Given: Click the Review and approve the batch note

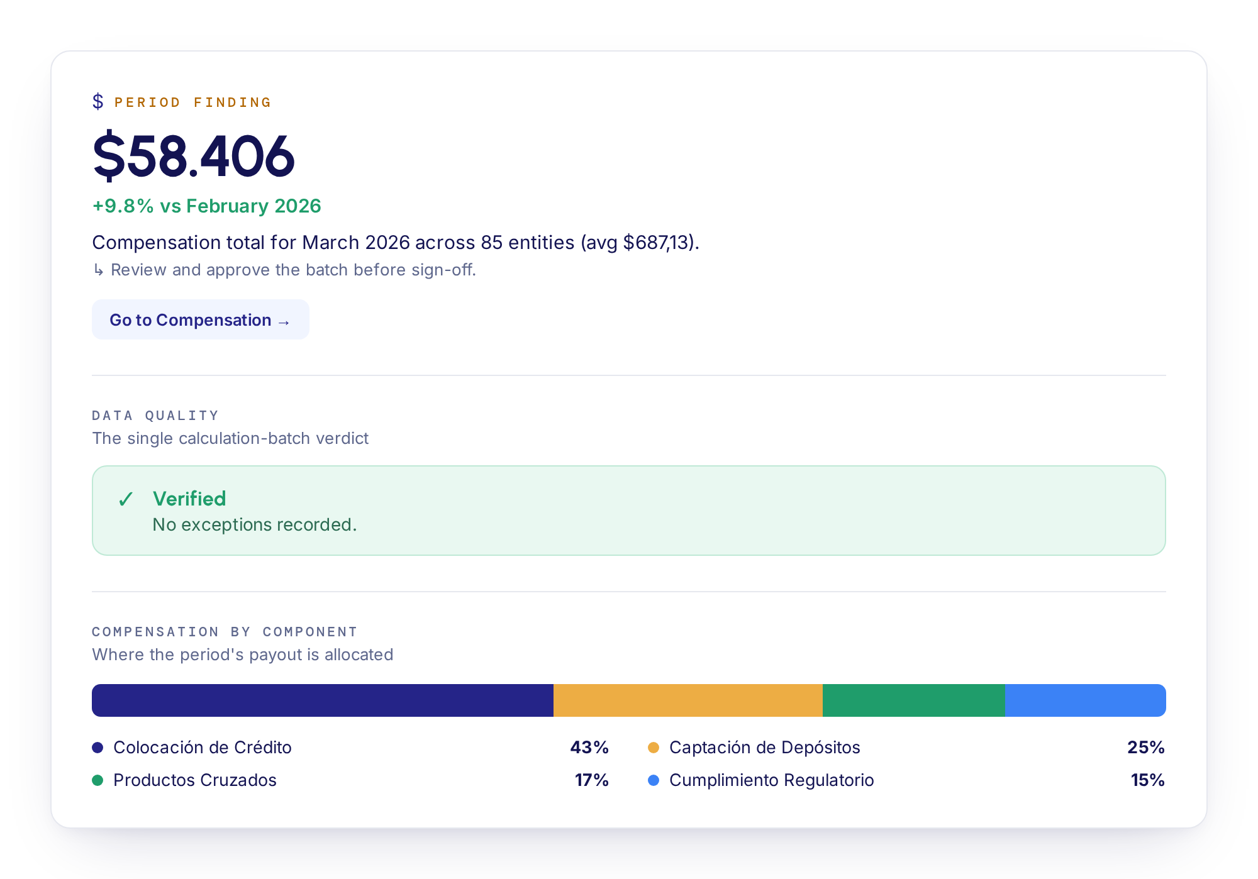Looking at the screenshot, I should click(x=293, y=270).
